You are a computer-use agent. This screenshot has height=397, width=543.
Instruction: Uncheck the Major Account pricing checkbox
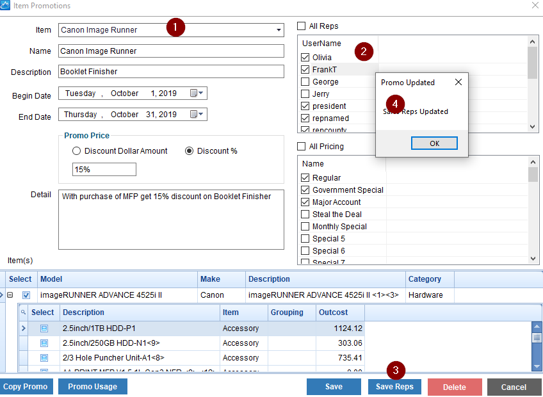305,202
